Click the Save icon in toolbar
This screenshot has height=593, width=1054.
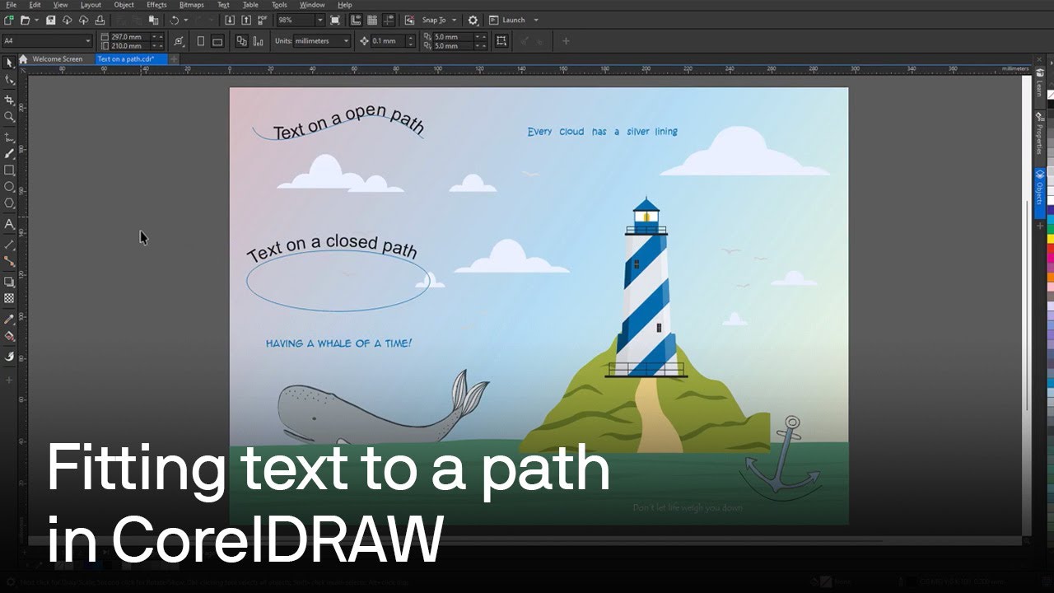click(x=51, y=20)
